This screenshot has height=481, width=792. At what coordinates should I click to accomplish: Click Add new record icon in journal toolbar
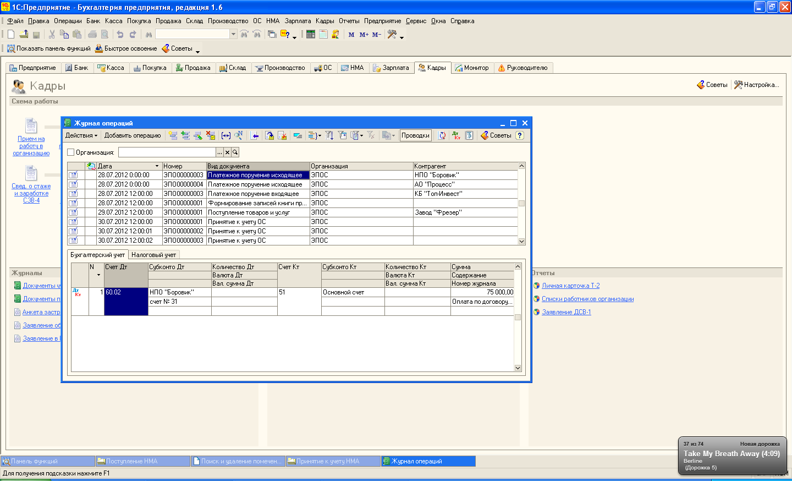[173, 135]
